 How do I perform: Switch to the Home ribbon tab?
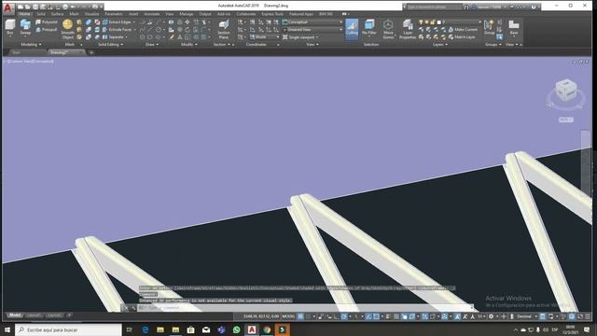point(24,14)
